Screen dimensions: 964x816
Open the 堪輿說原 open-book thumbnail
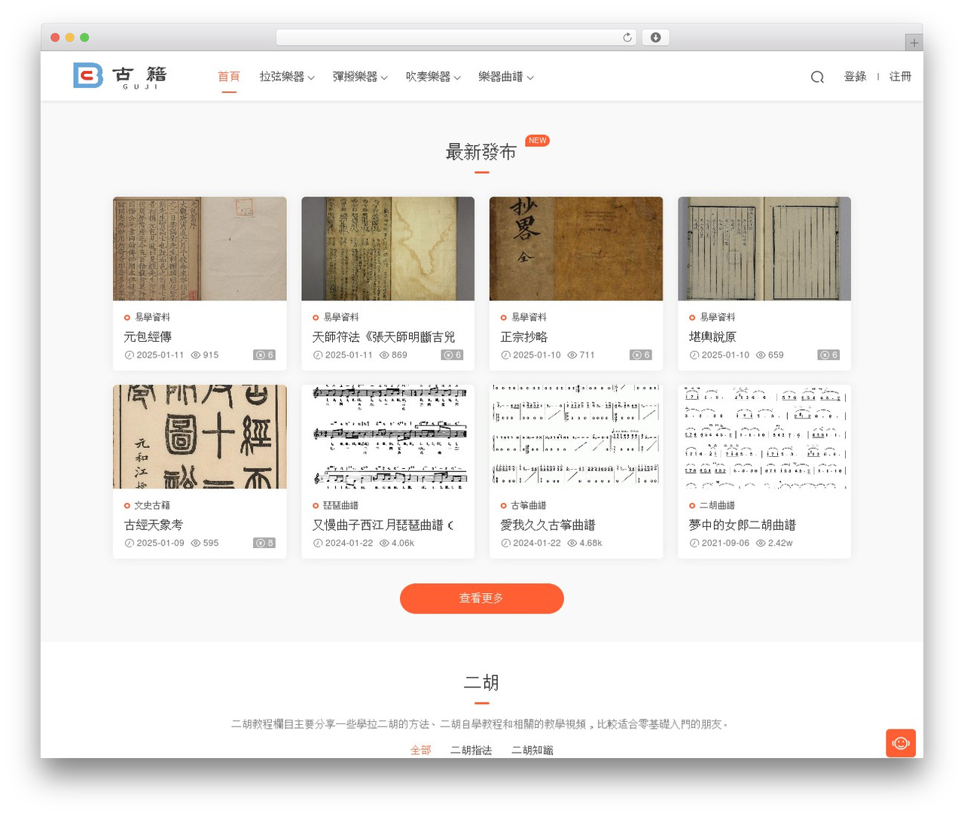(764, 248)
